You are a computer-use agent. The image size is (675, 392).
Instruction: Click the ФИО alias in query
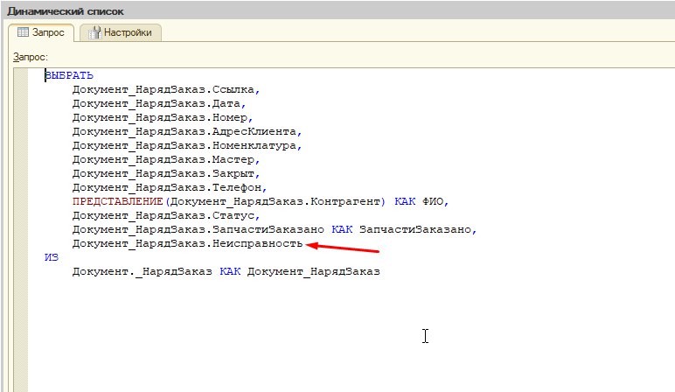(433, 201)
